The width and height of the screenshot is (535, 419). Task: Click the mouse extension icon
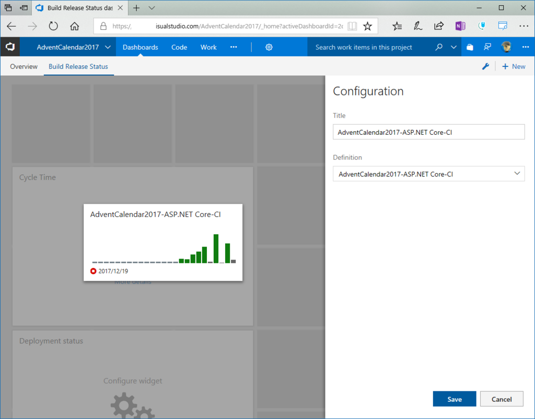(x=482, y=26)
